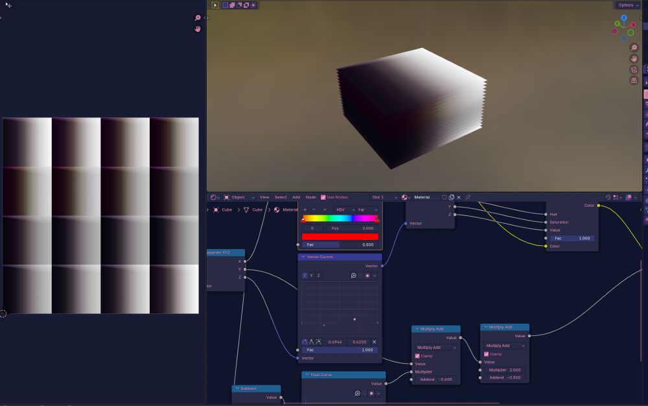
Task: Click the Material name field in the header
Action: (x=426, y=197)
